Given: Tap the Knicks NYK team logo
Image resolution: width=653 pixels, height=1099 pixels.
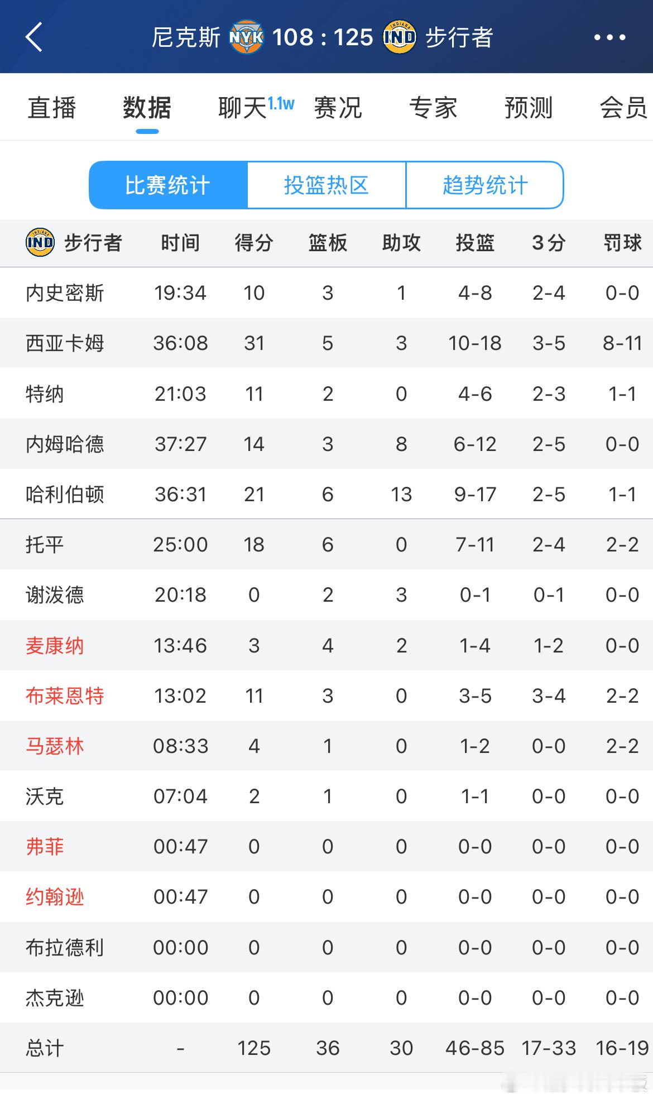Looking at the screenshot, I should pyautogui.click(x=246, y=37).
